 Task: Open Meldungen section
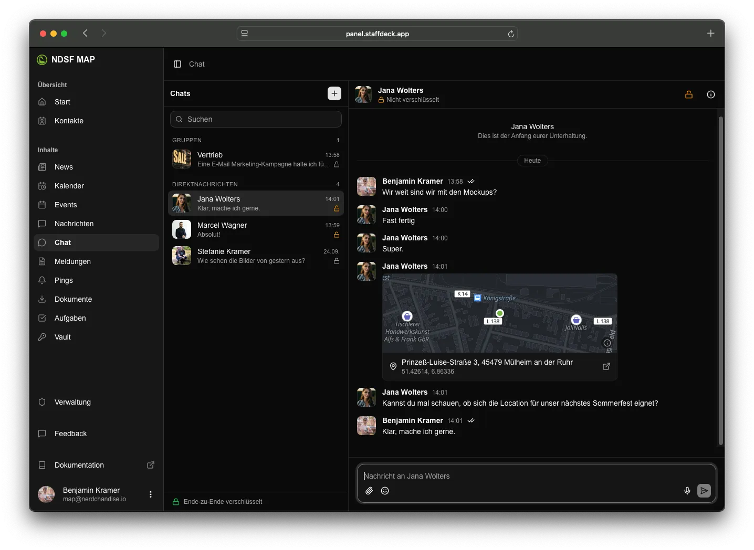click(x=97, y=261)
